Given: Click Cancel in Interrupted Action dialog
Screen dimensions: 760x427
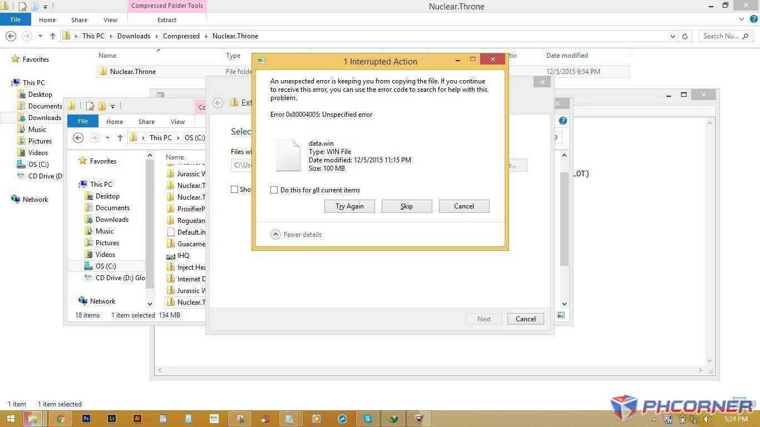Looking at the screenshot, I should point(464,206).
